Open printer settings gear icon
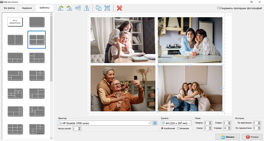Screen dimensions: 264x141 tap(155, 123)
